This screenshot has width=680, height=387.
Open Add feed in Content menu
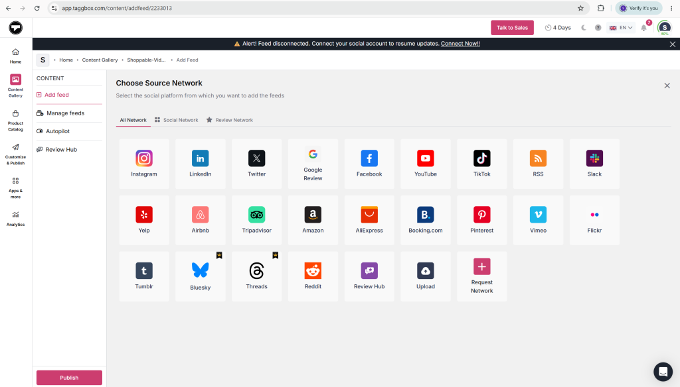(69, 95)
